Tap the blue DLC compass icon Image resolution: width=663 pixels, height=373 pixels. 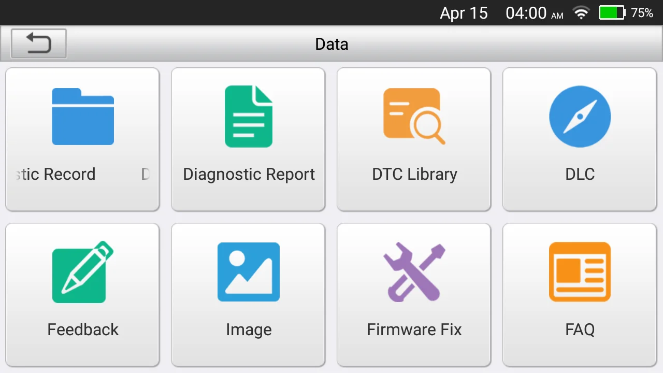(x=580, y=117)
